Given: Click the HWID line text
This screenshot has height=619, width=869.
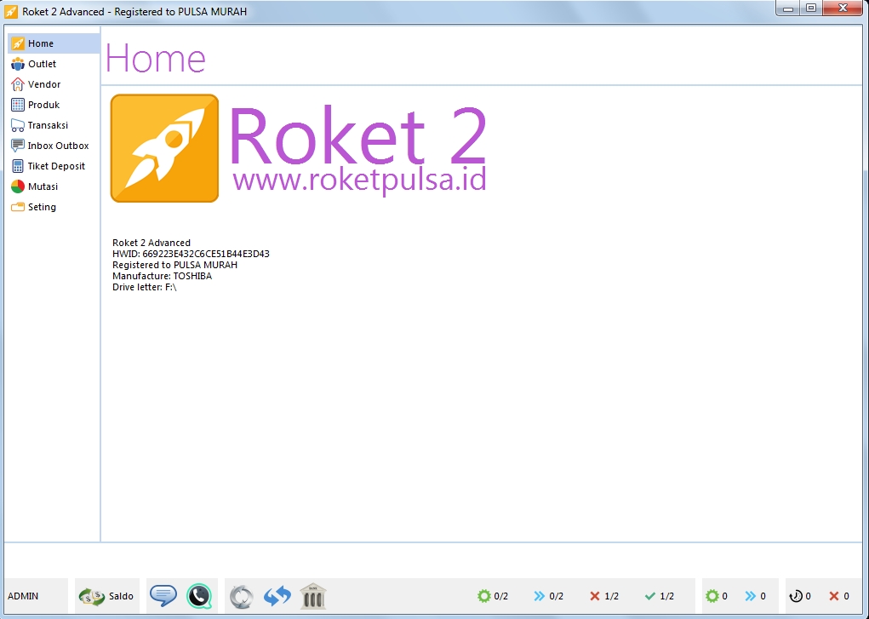Looking at the screenshot, I should (x=191, y=254).
